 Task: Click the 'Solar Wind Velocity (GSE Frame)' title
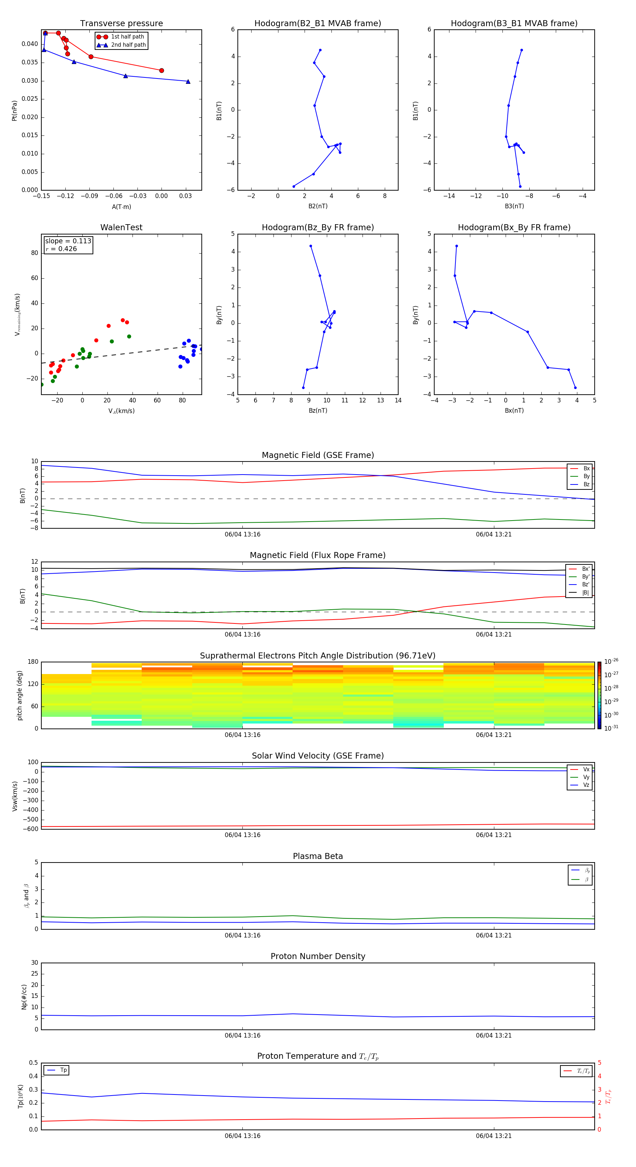tap(318, 756)
